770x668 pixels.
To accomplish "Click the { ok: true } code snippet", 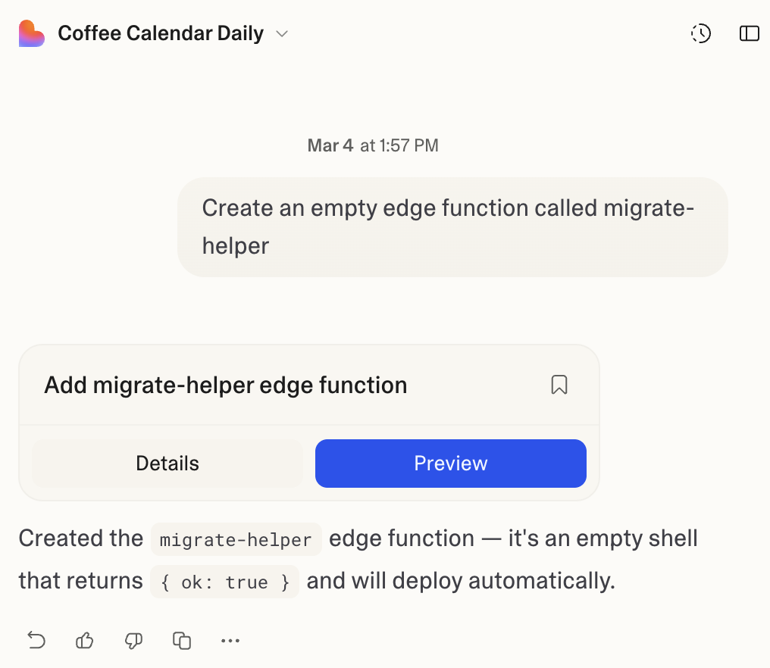I will tap(224, 582).
